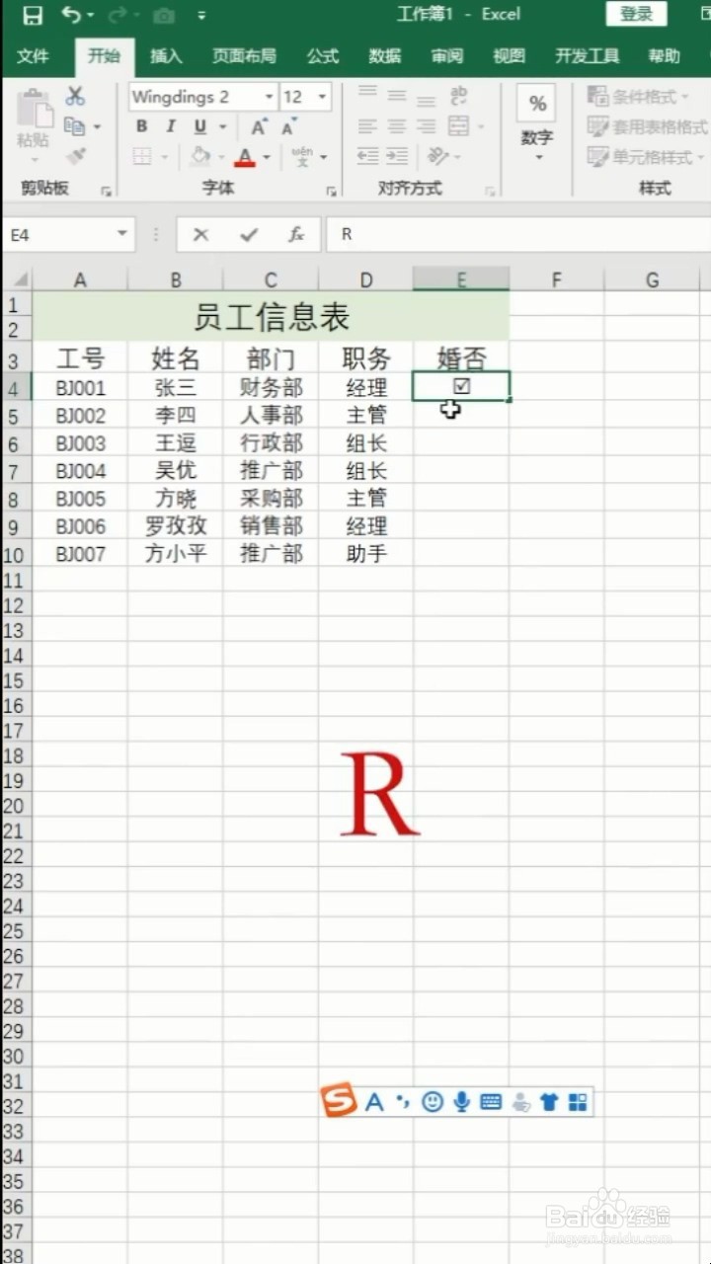Image resolution: width=711 pixels, height=1264 pixels.
Task: Cancel formula entry with X button
Action: coord(200,234)
